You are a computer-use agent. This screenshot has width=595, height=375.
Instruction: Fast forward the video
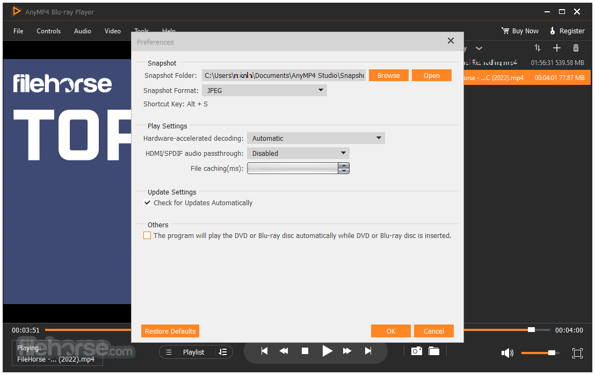tap(347, 351)
